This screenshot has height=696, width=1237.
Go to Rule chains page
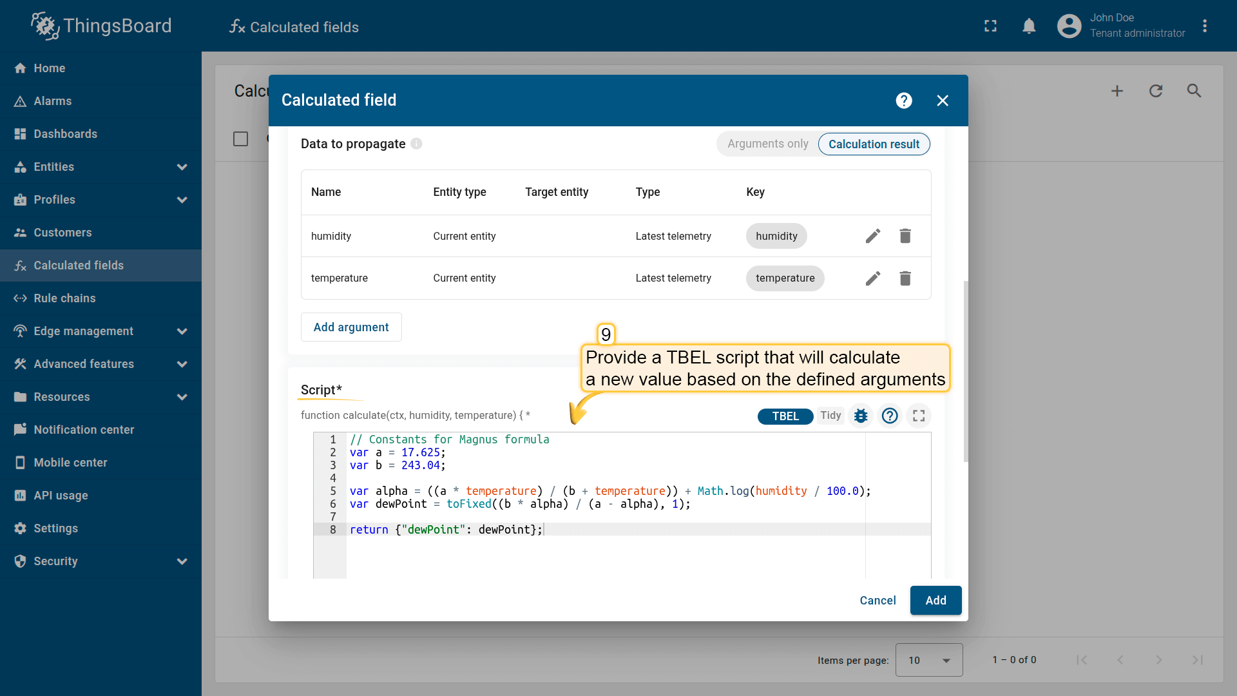[64, 298]
